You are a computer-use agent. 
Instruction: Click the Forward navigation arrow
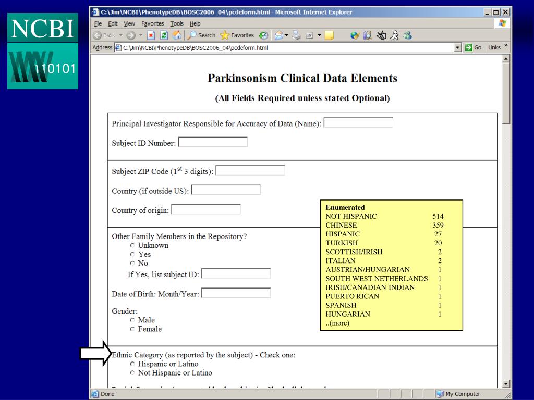tap(131, 35)
